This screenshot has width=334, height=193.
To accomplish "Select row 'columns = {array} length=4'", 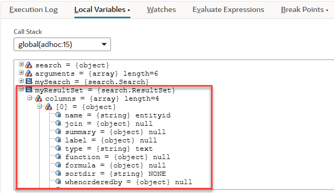I will coord(102,99).
